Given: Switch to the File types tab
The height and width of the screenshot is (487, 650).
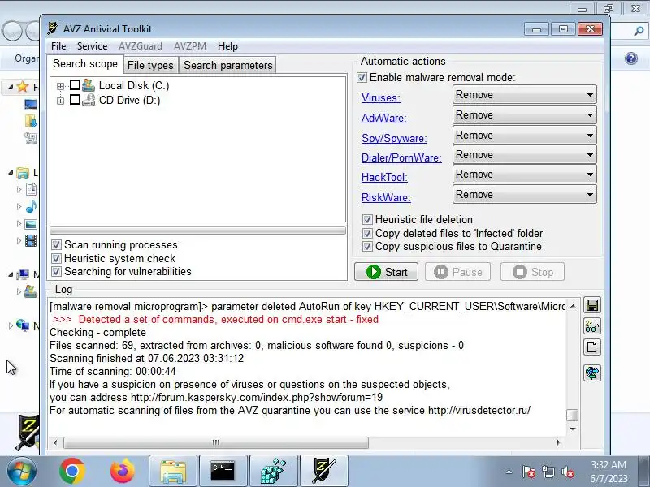Looking at the screenshot, I should (150, 65).
